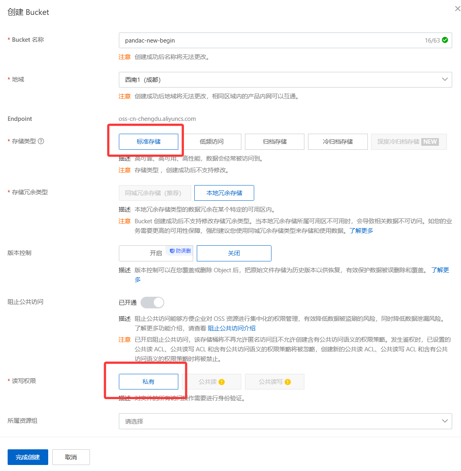Choose 归档存储 storage type
Screen dimensions: 461x471
(x=275, y=142)
